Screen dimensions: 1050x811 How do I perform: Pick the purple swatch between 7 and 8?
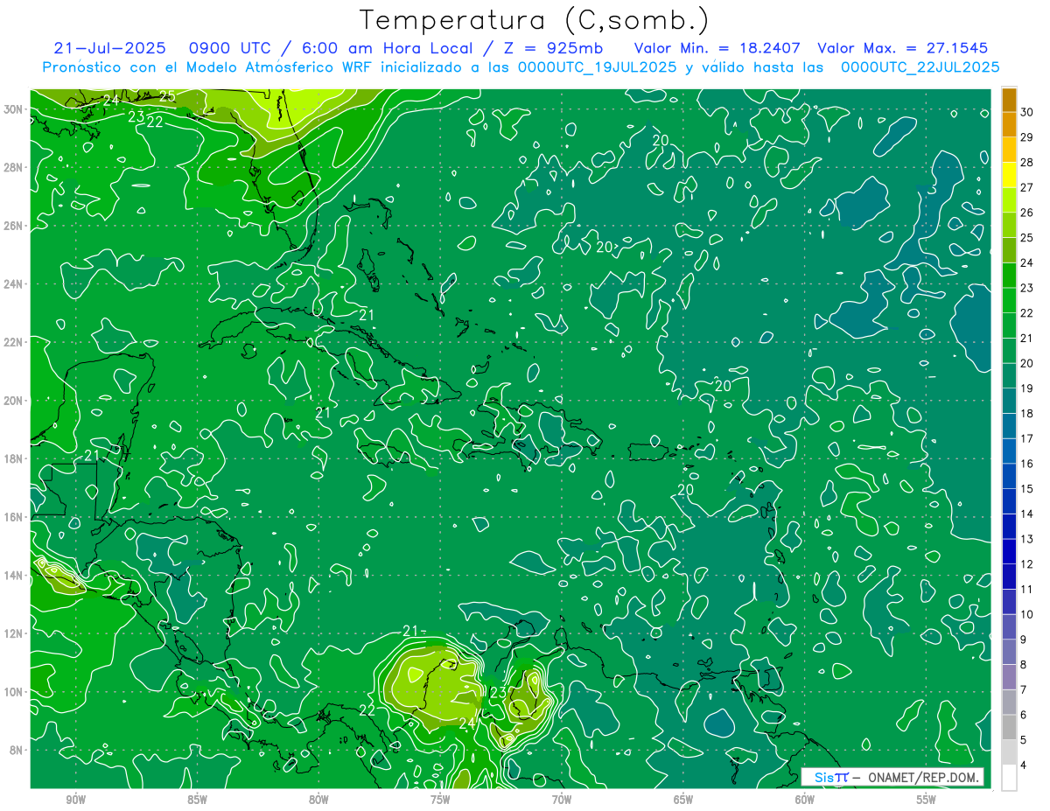point(1009,677)
